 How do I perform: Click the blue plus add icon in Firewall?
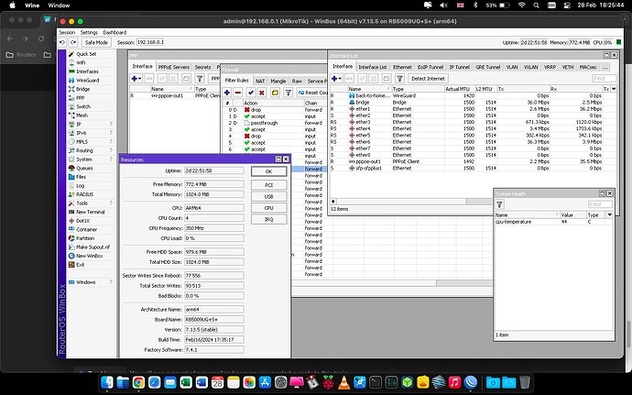point(226,93)
